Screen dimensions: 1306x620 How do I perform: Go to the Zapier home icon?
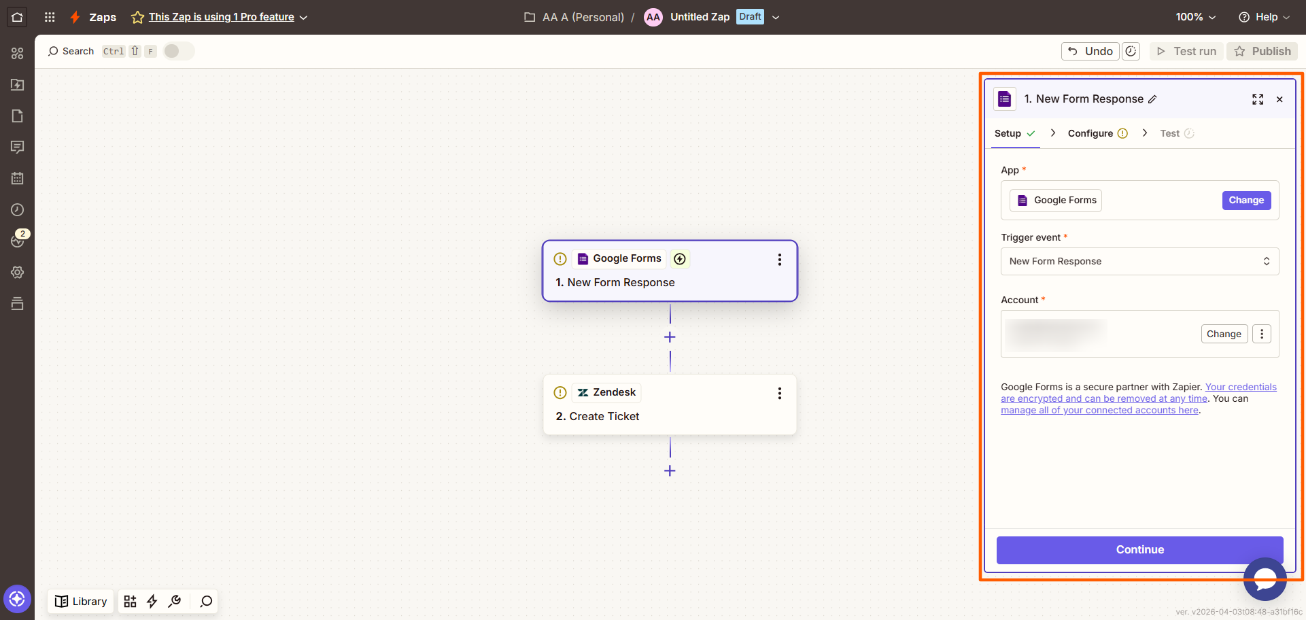17,17
